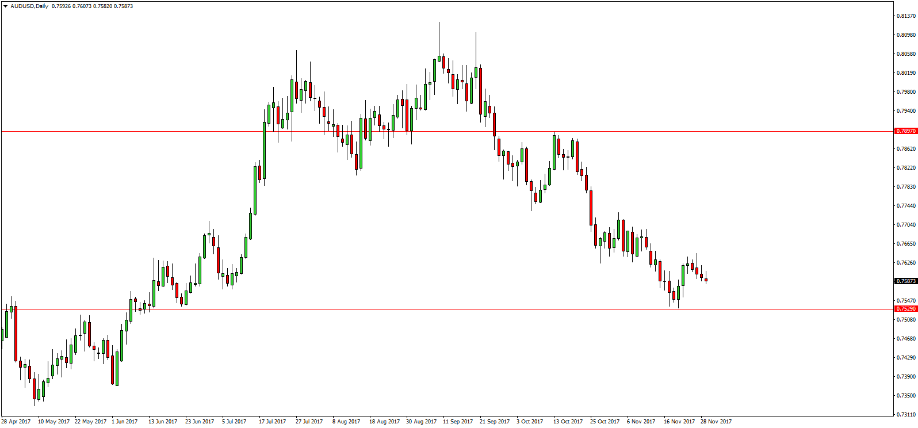Click the 17 Jul 2017 date label
The image size is (918, 428).
273,422
